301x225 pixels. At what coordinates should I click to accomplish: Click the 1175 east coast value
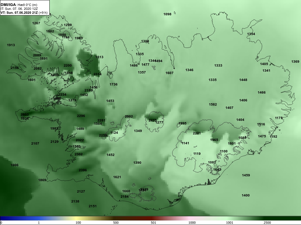[x=279, y=118]
